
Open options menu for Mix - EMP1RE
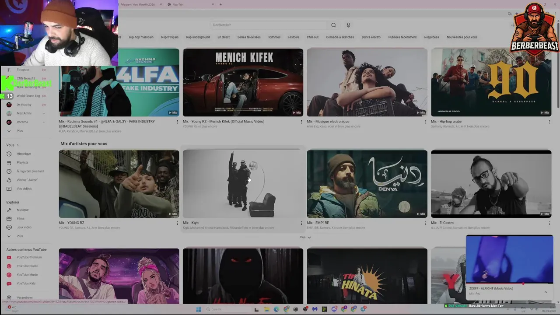(x=425, y=223)
